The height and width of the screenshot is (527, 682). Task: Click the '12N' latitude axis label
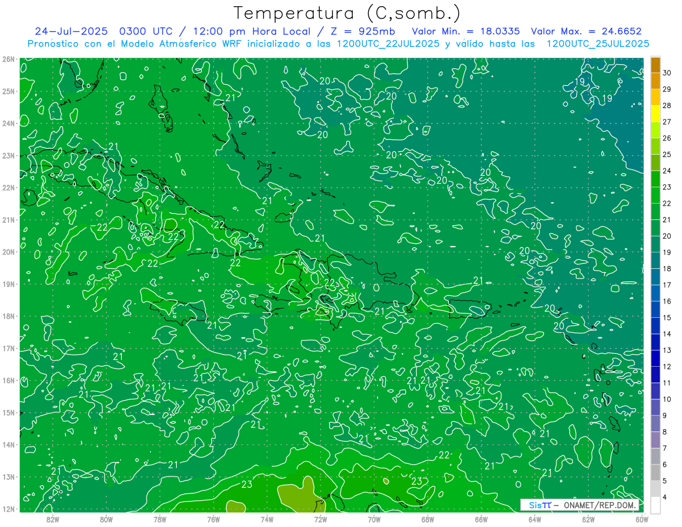point(9,509)
